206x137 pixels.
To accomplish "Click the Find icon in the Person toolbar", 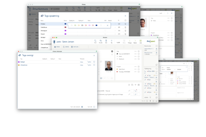I will point(95,41).
